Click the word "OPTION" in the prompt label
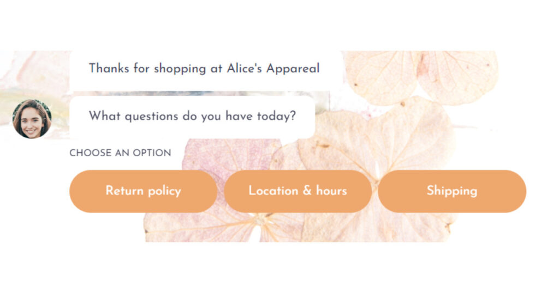The image size is (559, 293). [x=151, y=153]
